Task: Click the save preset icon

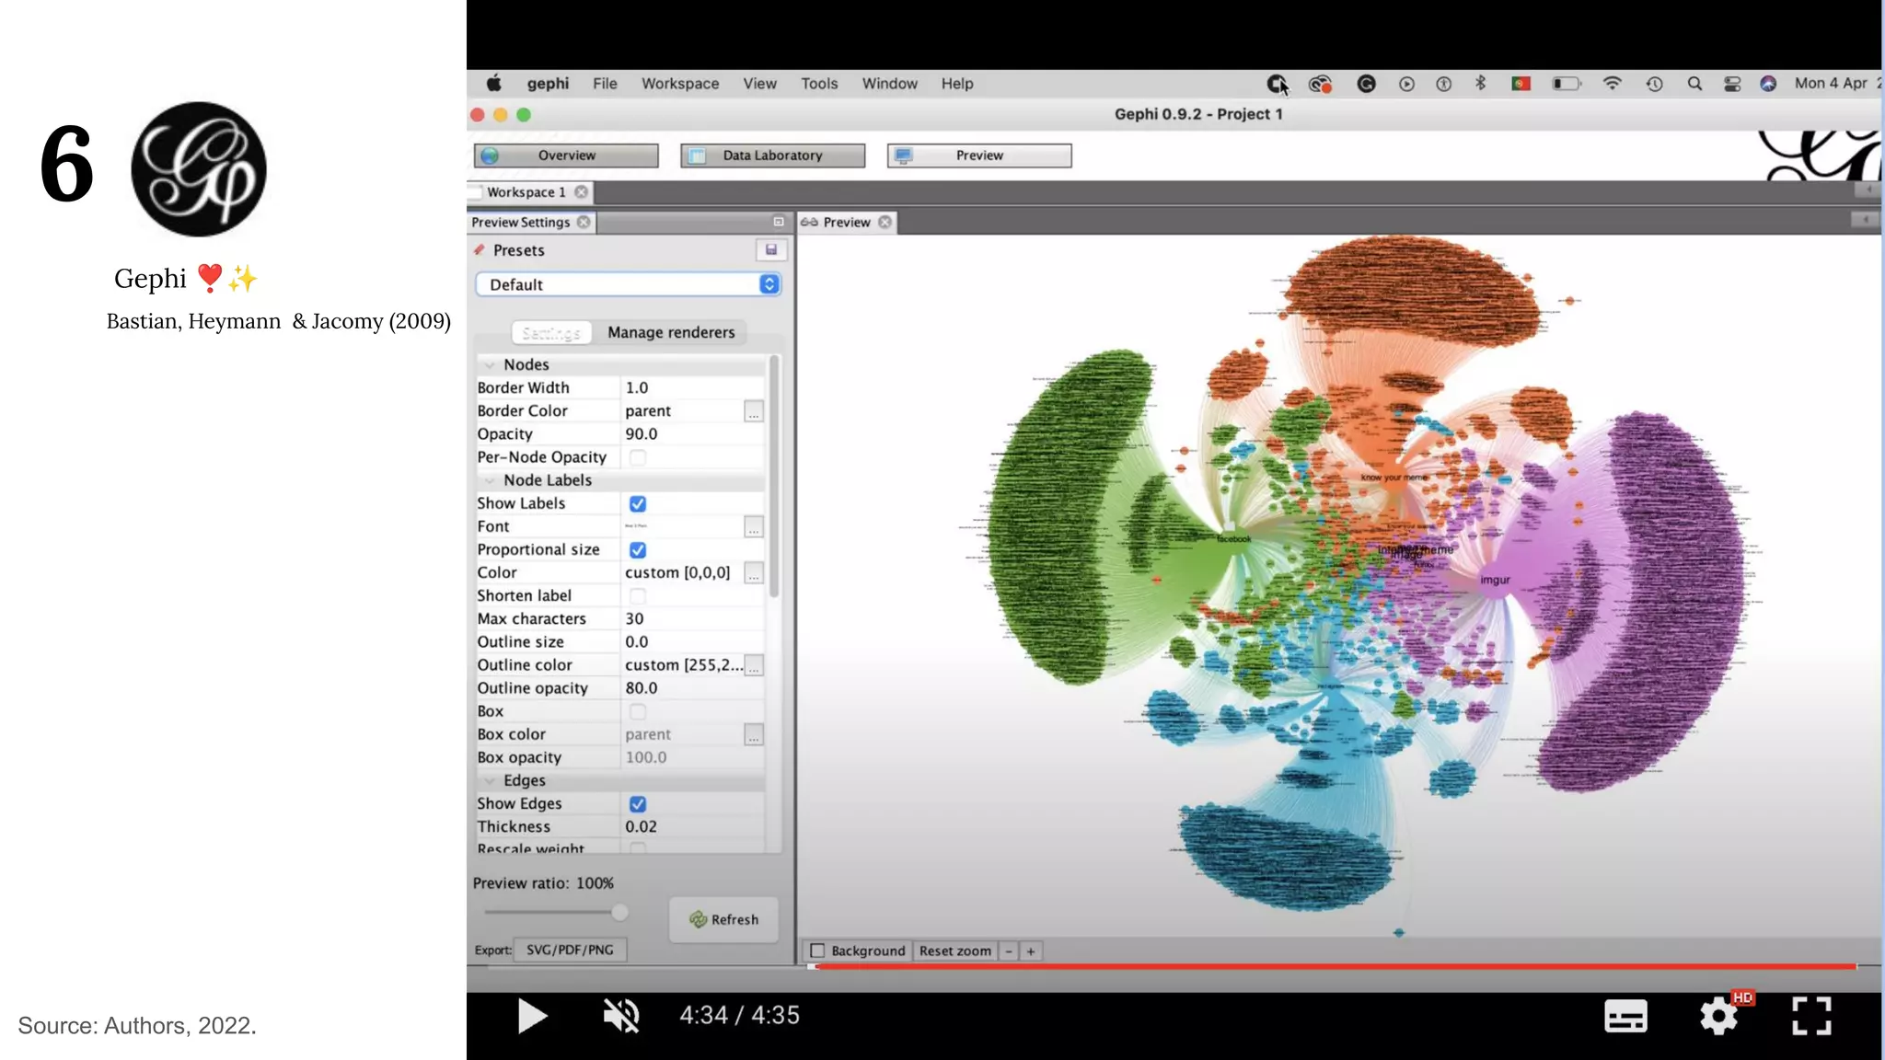Action: point(771,249)
